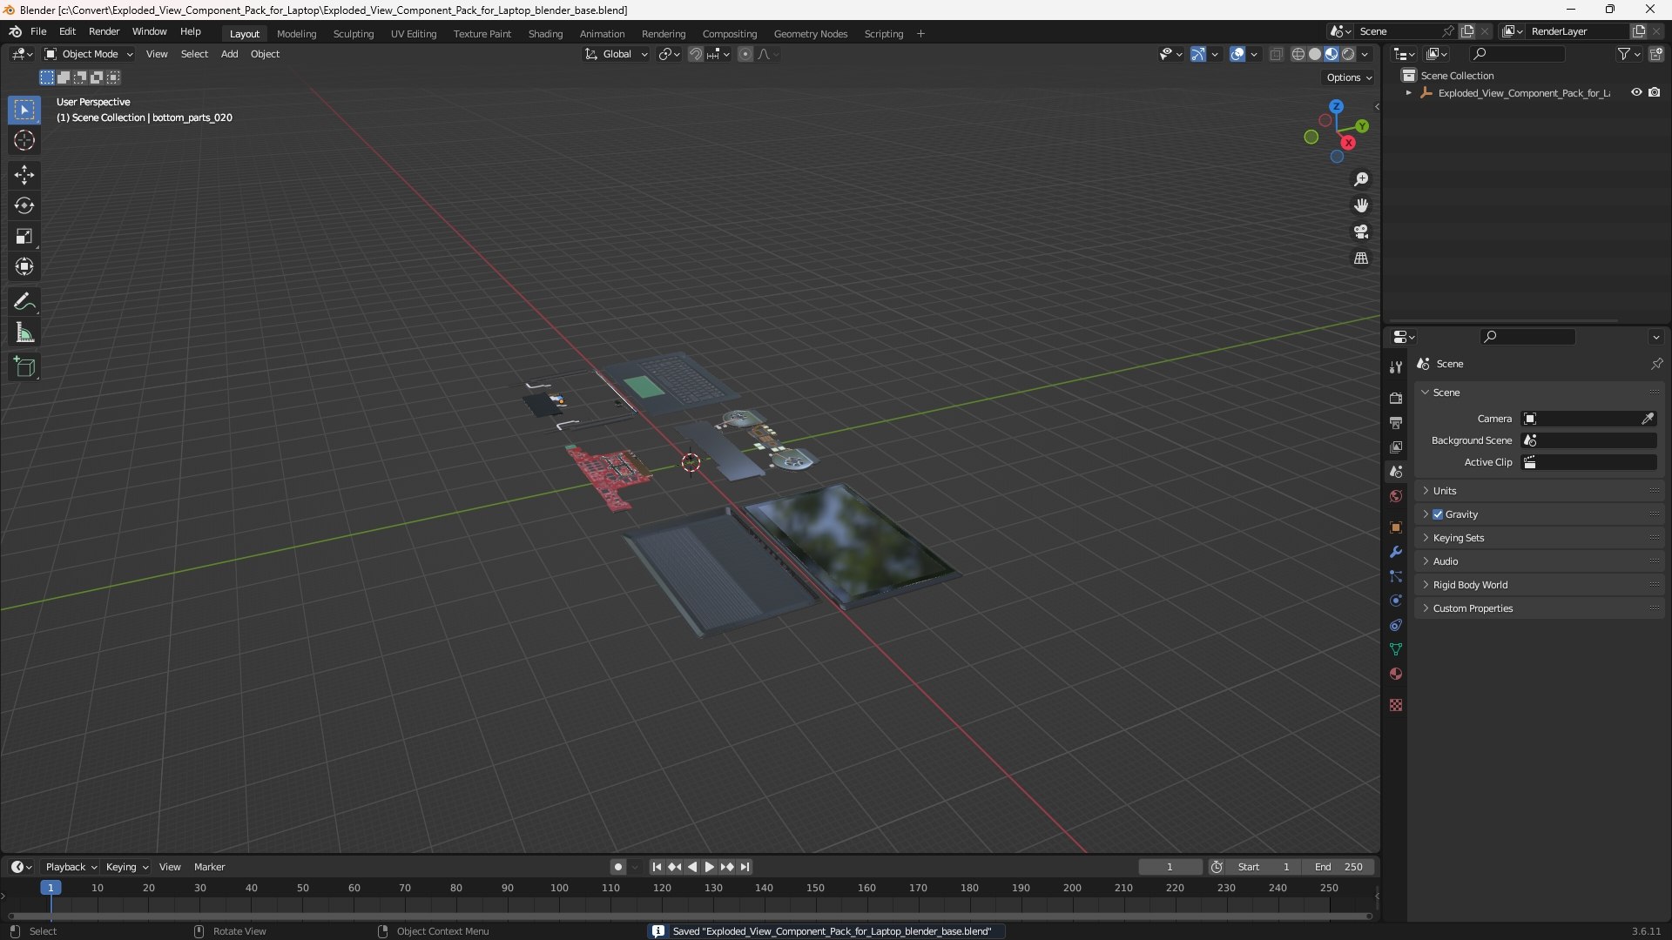Activate the Scale tool
Image resolution: width=1672 pixels, height=940 pixels.
tap(24, 236)
